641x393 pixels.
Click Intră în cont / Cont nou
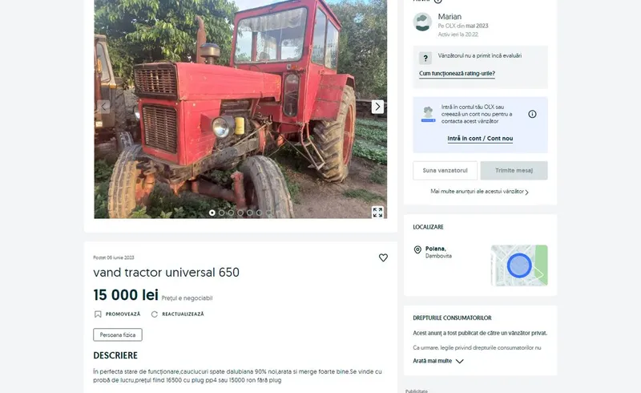(480, 139)
